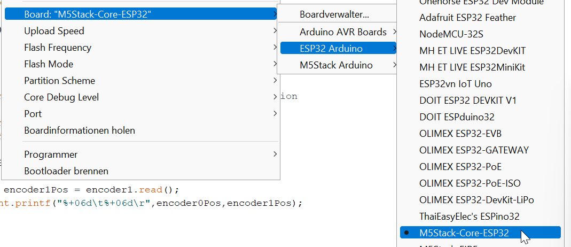This screenshot has height=247, width=571.
Task: Expand the Core Debug Level arrow
Action: pyautogui.click(x=275, y=97)
